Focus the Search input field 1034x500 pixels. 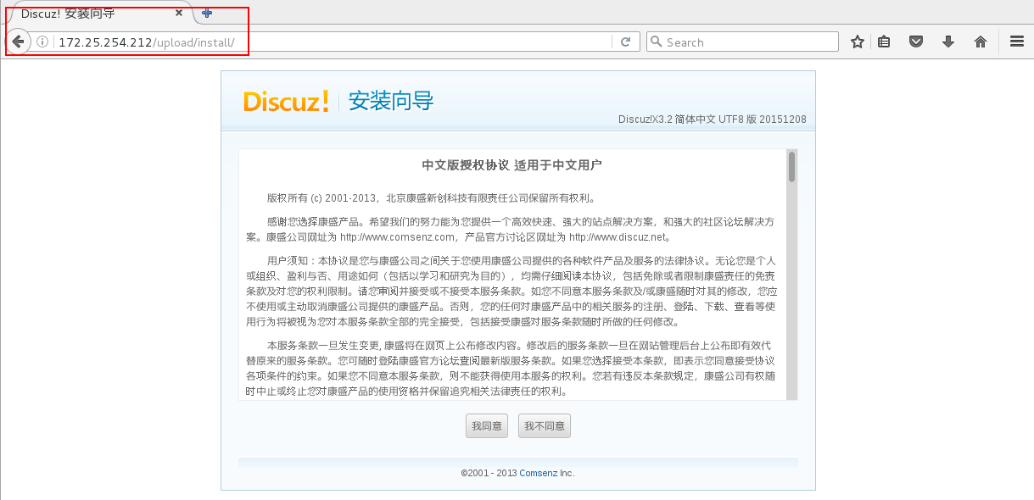pos(742,42)
